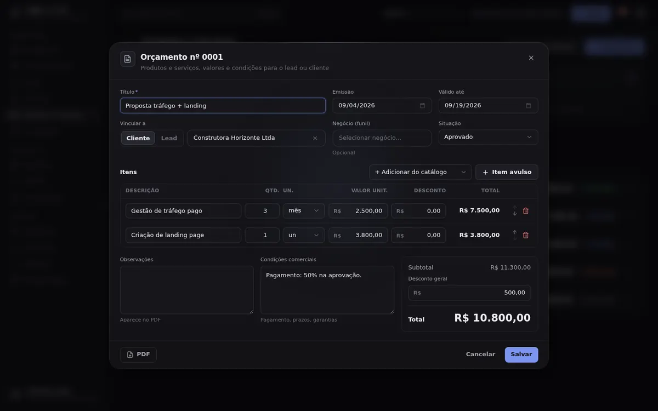
Task: Click the Total amount R$ 10.800,00
Action: click(492, 318)
